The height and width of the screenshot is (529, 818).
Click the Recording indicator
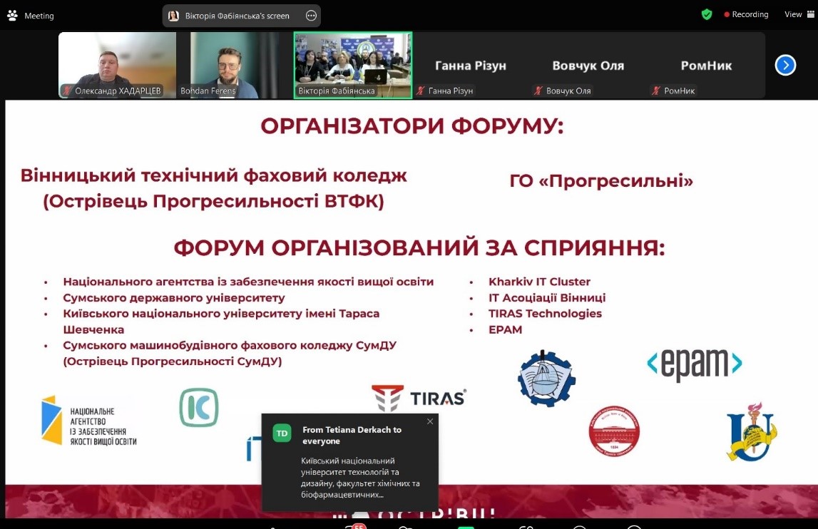click(746, 14)
